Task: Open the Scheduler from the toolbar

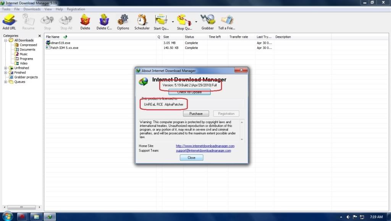Action: click(142, 22)
